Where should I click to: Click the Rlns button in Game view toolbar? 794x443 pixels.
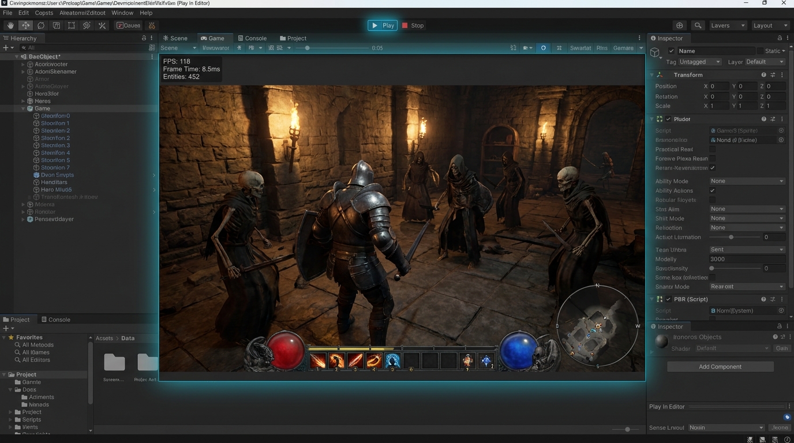click(602, 48)
